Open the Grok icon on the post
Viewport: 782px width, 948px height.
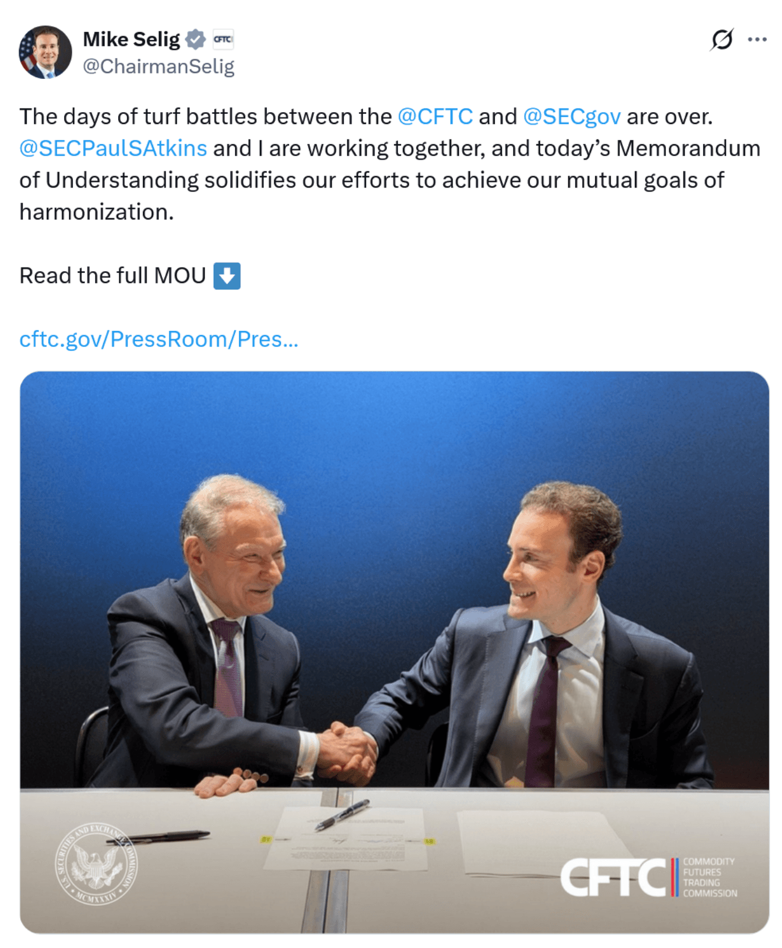721,40
